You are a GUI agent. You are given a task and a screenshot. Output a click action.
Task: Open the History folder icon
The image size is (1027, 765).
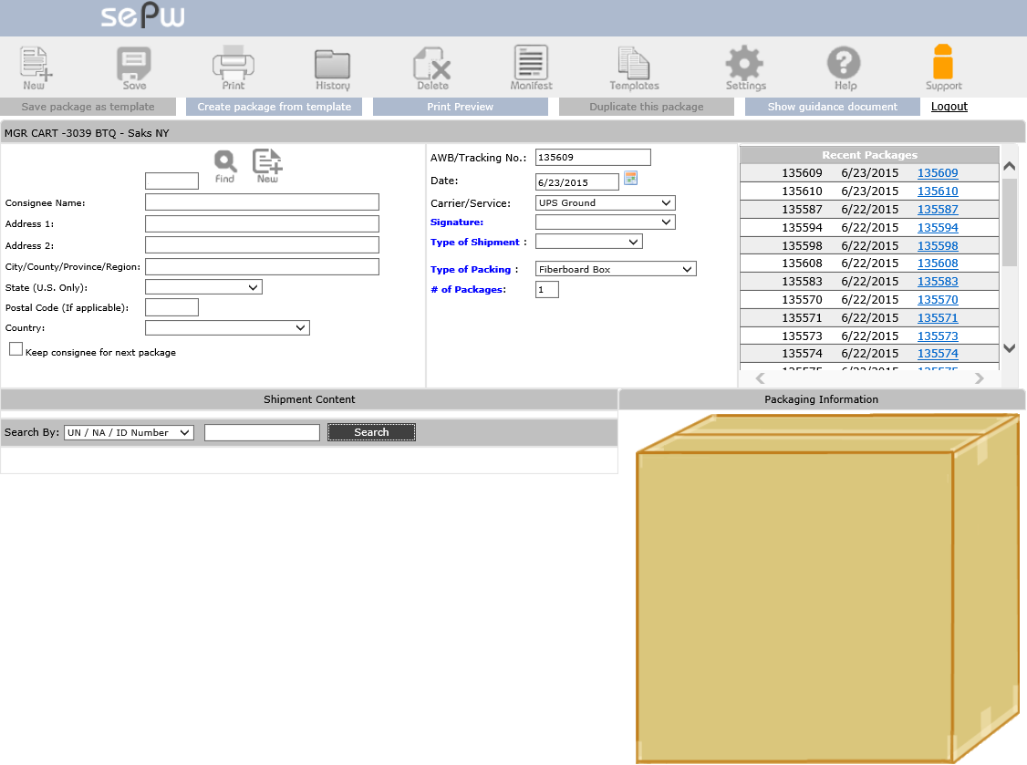(x=333, y=69)
